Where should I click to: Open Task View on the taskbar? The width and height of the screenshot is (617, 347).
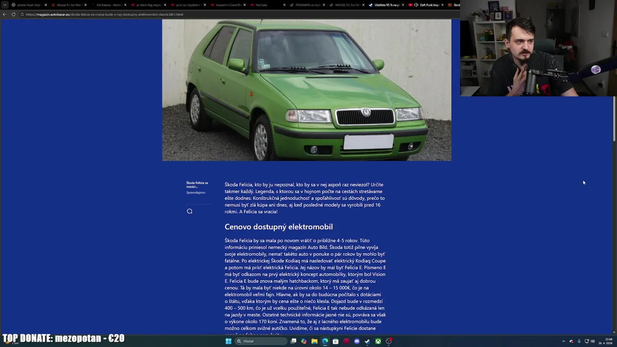click(x=293, y=341)
